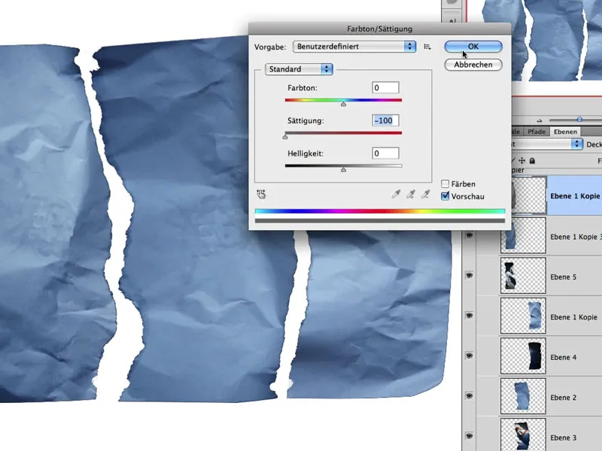The image size is (602, 451).
Task: Confirm with the OK button
Action: tap(473, 47)
